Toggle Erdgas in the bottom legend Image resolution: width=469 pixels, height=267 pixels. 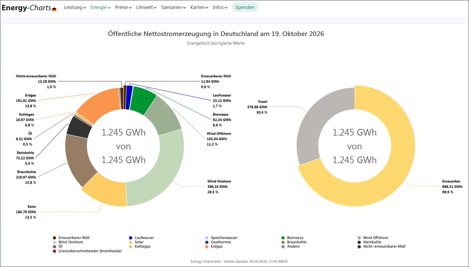pos(213,246)
